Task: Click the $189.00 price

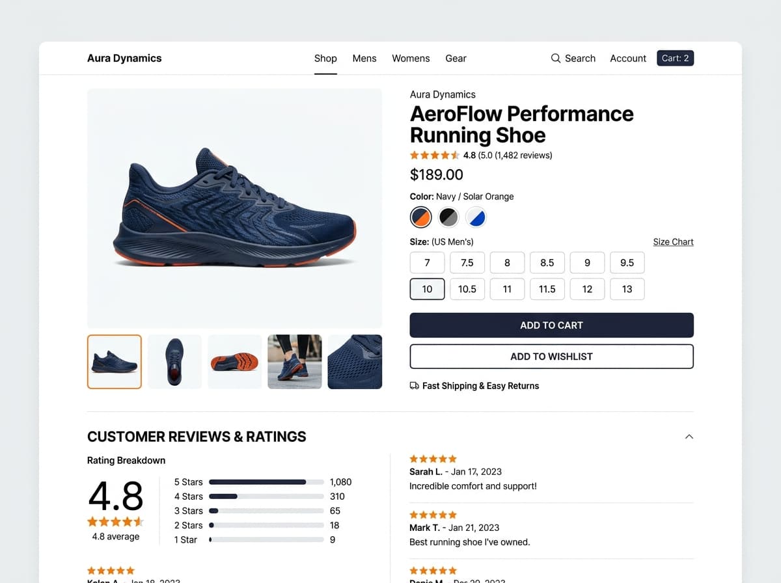Action: click(437, 175)
